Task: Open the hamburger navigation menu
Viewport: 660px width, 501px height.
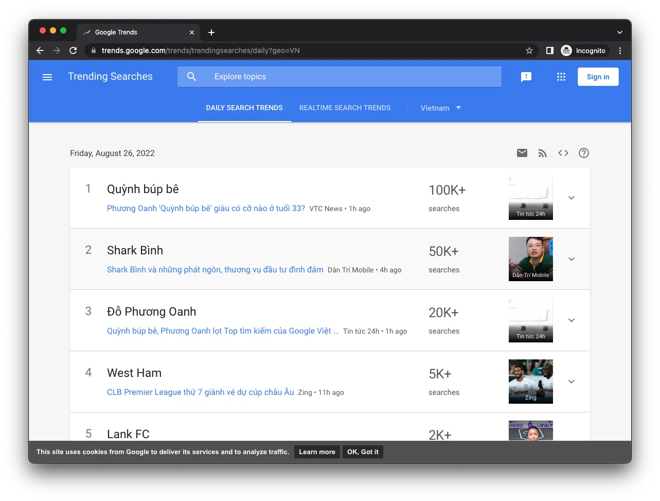Action: pos(47,77)
